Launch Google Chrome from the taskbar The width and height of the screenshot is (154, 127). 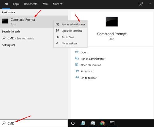point(103,123)
